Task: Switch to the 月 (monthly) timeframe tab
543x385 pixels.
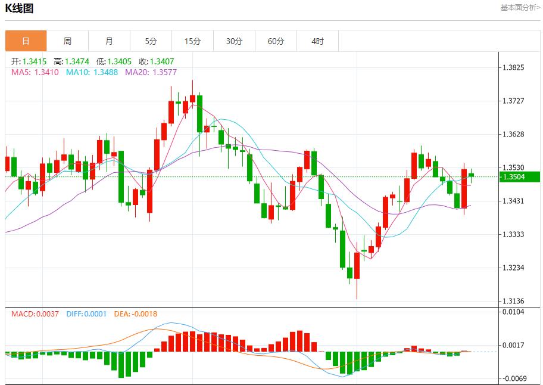Action: pos(110,41)
